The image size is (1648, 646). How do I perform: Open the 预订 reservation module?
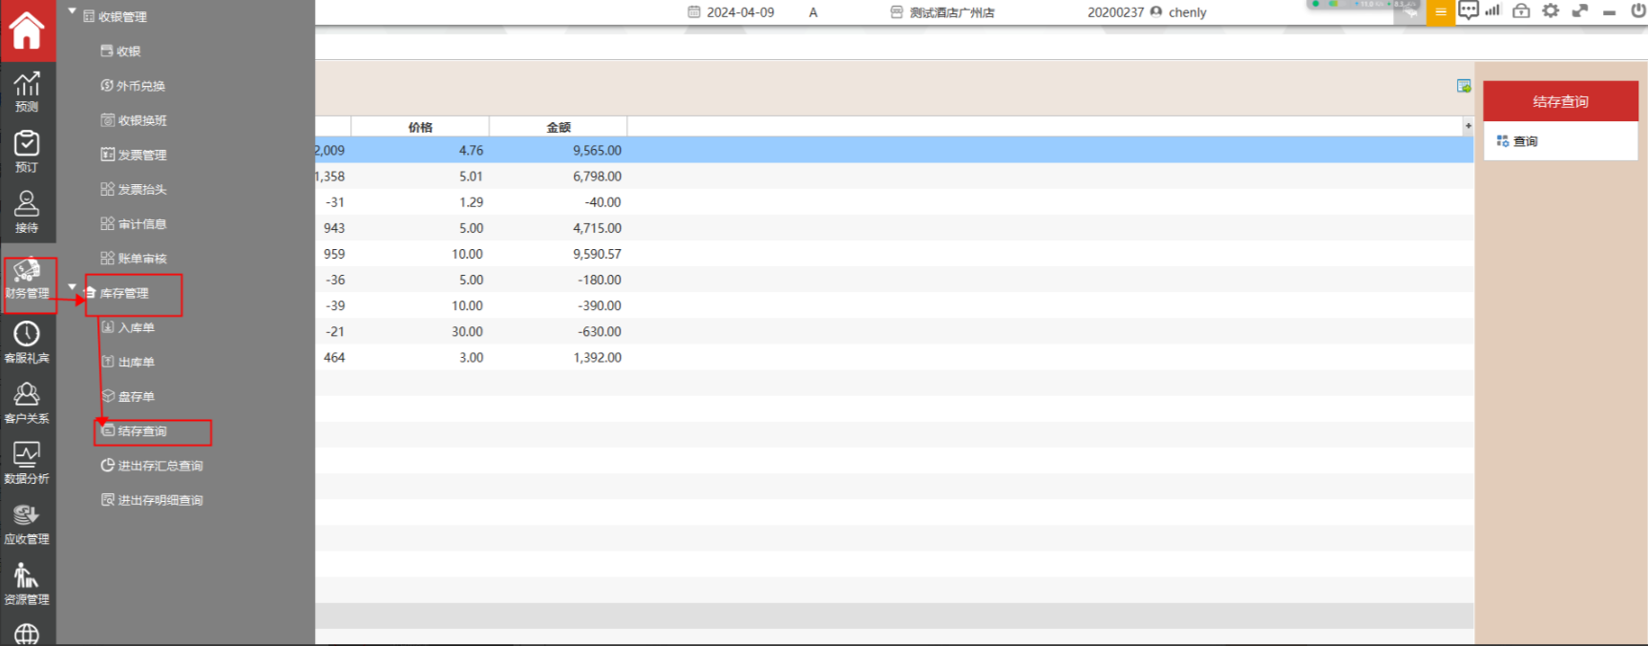(x=27, y=152)
